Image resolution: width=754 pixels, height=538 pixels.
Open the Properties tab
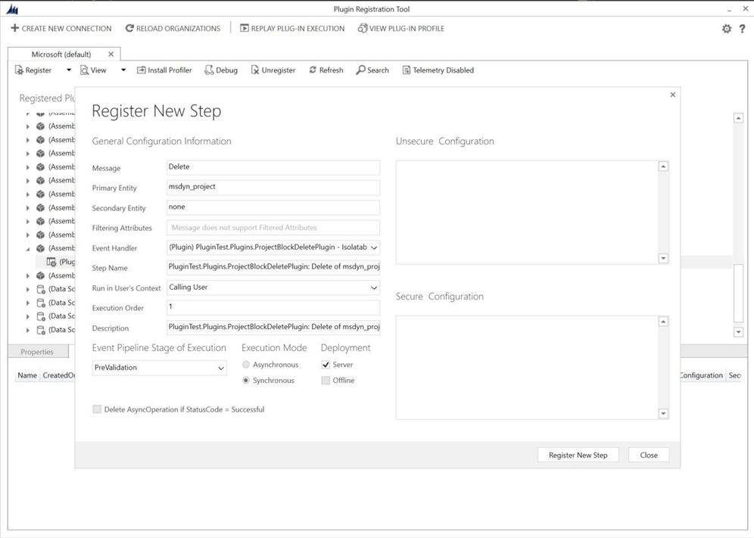pyautogui.click(x=38, y=352)
